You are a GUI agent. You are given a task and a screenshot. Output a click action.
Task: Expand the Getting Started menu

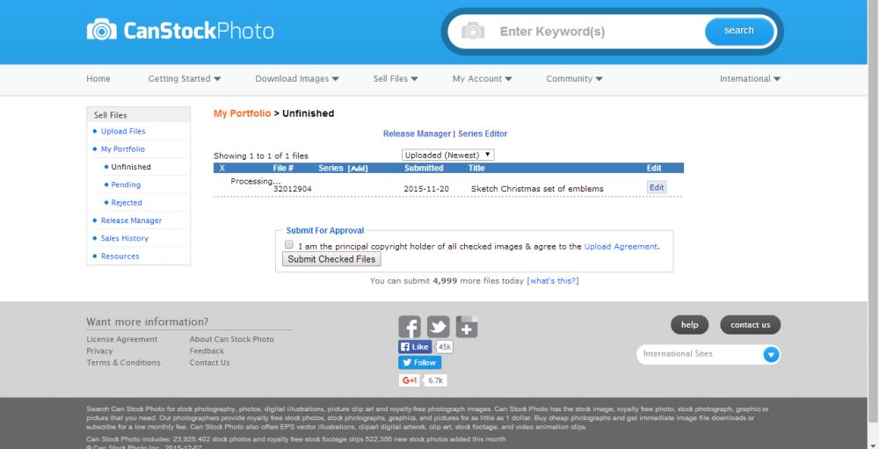185,79
